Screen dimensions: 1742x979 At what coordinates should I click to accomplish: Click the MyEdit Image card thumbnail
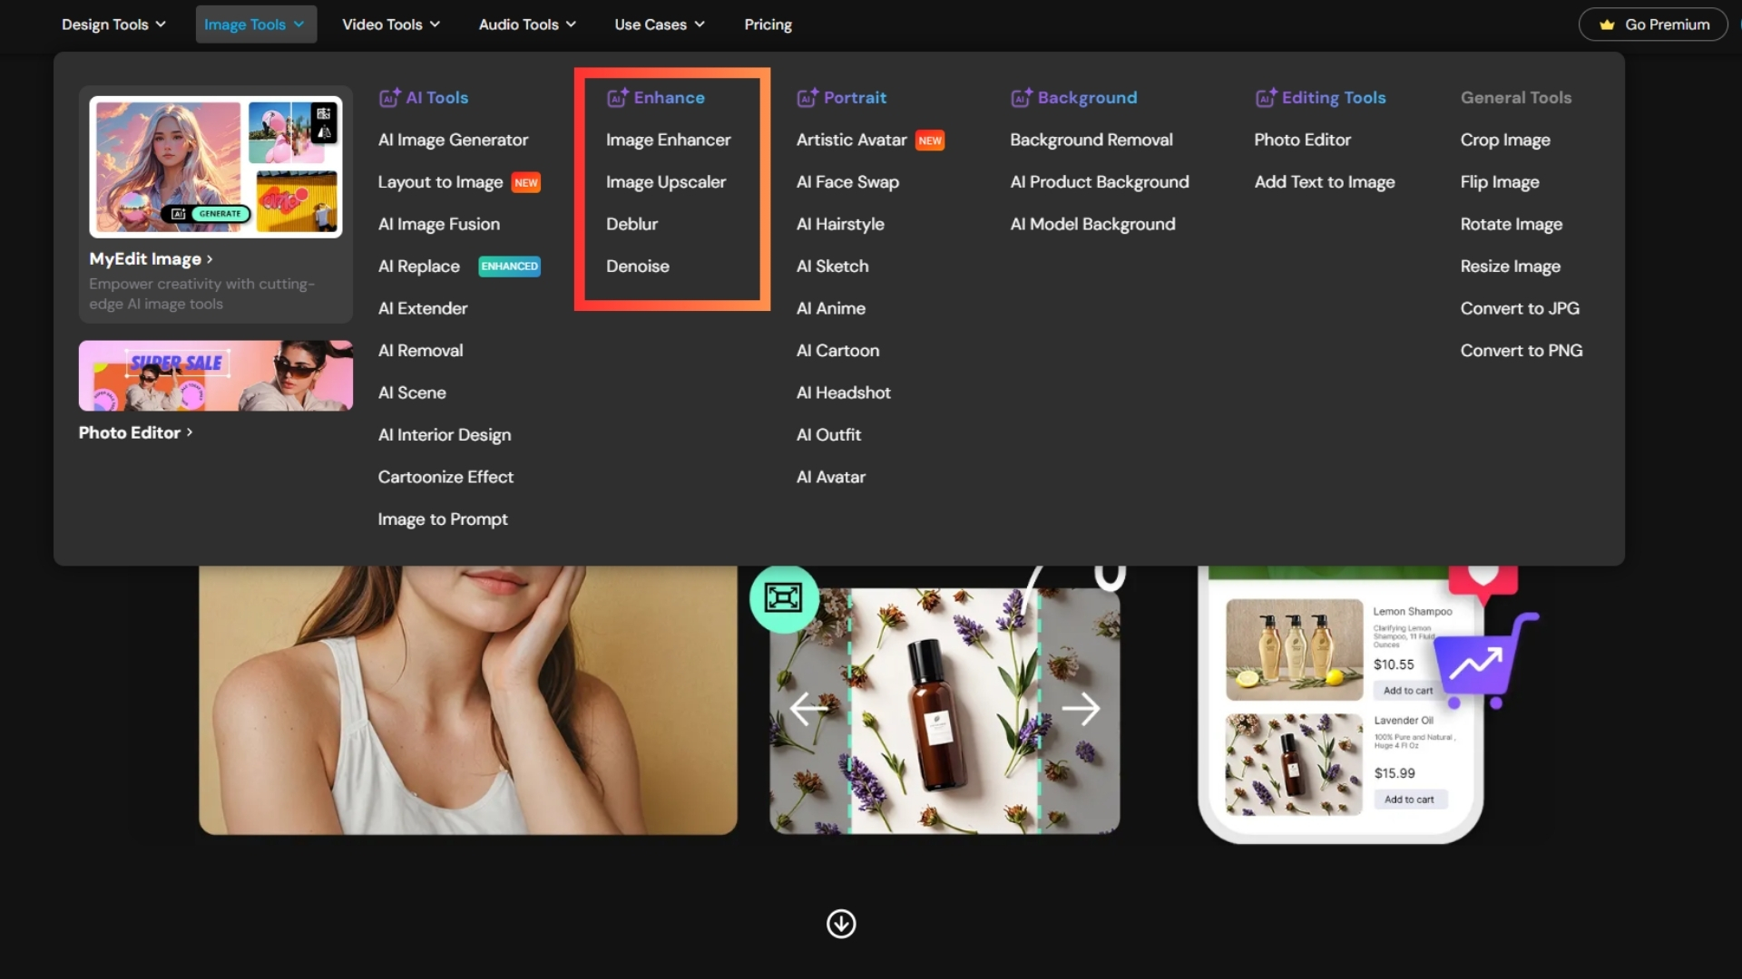pyautogui.click(x=215, y=165)
